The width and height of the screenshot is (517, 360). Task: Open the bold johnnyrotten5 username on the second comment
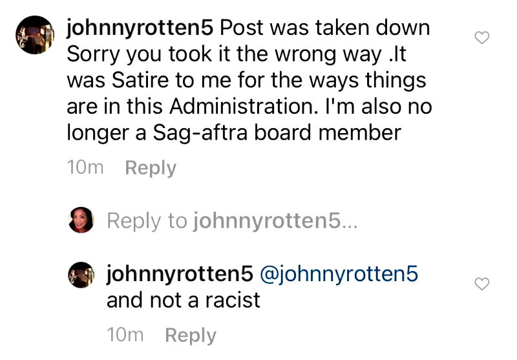179,274
